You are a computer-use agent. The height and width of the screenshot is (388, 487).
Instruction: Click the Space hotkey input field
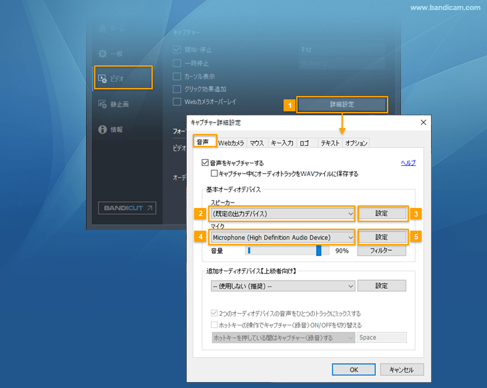(382, 337)
